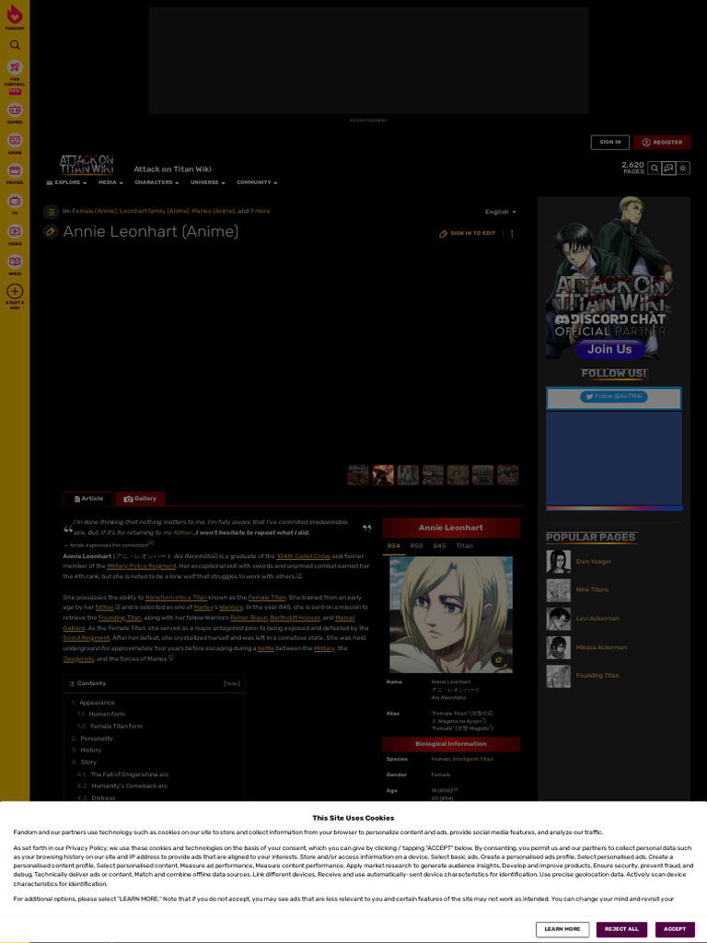Open Nine Titans popular page
Viewport: 707px width, 943px height.
(x=592, y=590)
